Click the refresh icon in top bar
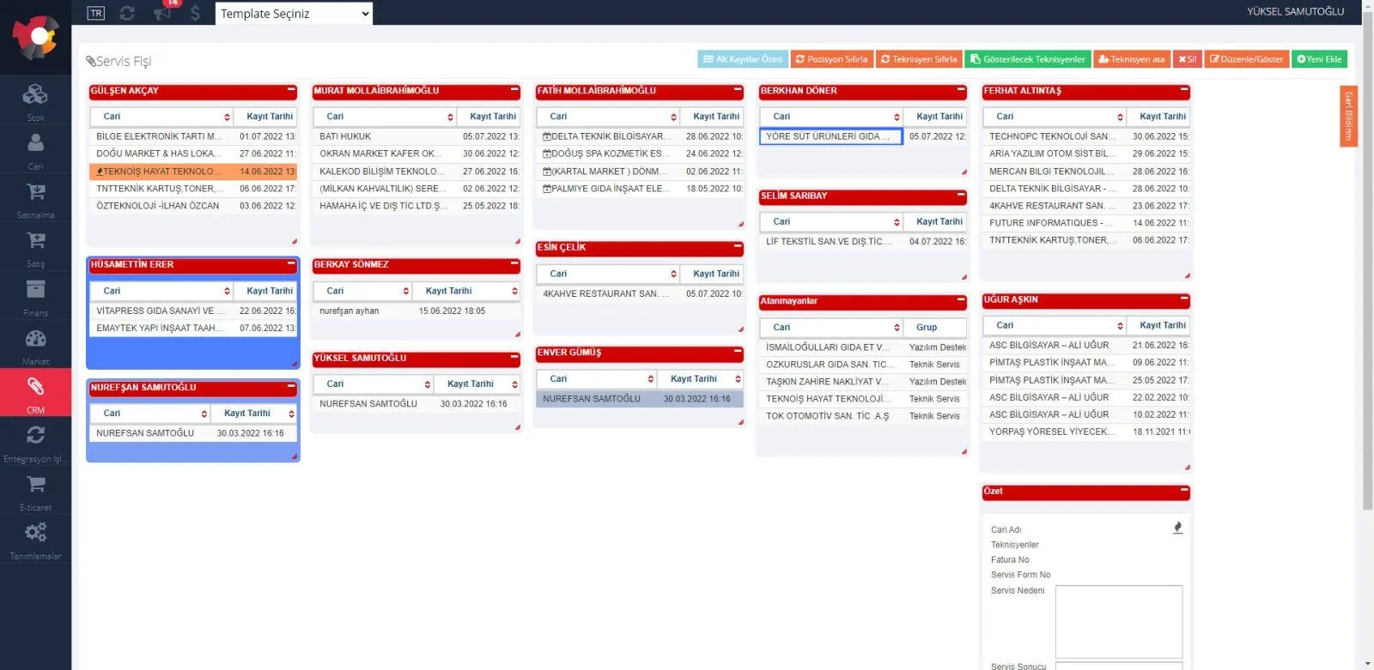Image resolution: width=1374 pixels, height=670 pixels. [x=127, y=13]
